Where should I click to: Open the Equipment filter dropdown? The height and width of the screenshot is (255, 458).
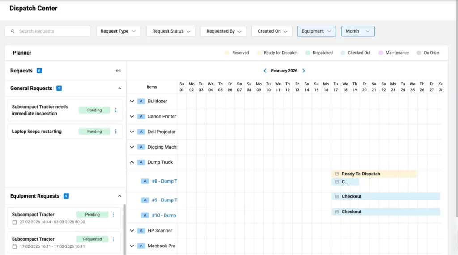point(316,31)
